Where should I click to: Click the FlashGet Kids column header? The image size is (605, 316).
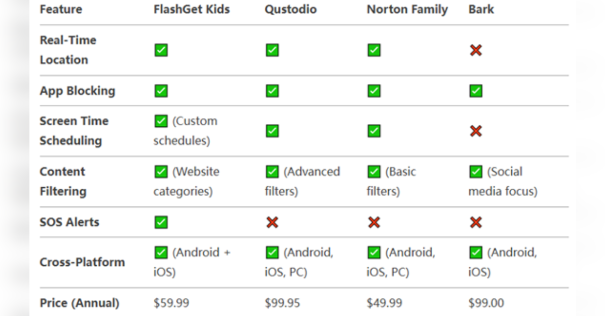coord(192,10)
